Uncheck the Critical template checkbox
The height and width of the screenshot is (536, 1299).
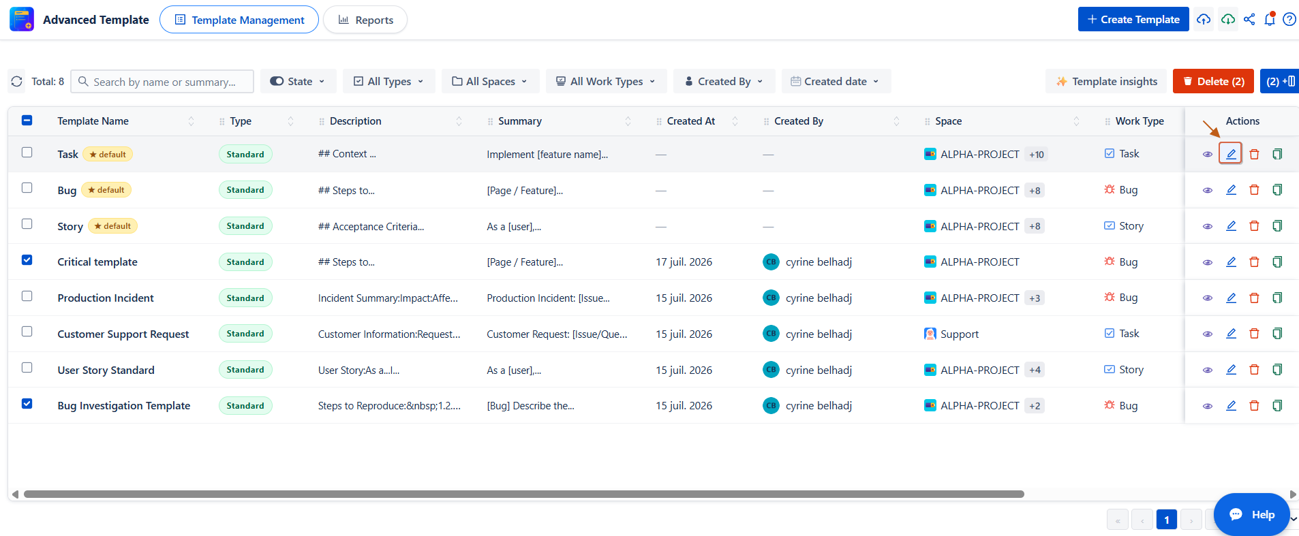tap(27, 260)
